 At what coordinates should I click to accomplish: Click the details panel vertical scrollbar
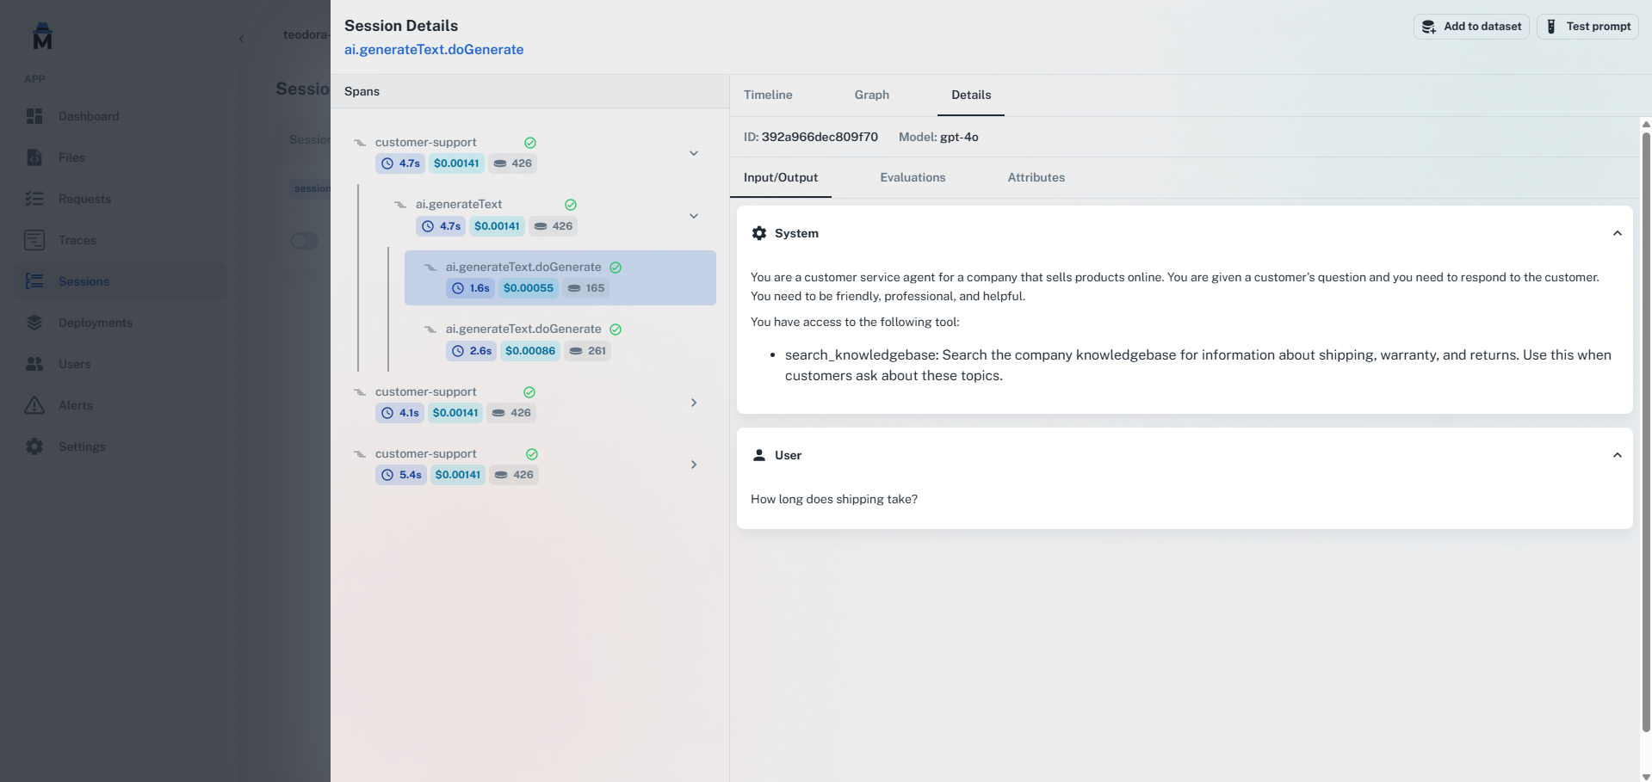point(1646,430)
